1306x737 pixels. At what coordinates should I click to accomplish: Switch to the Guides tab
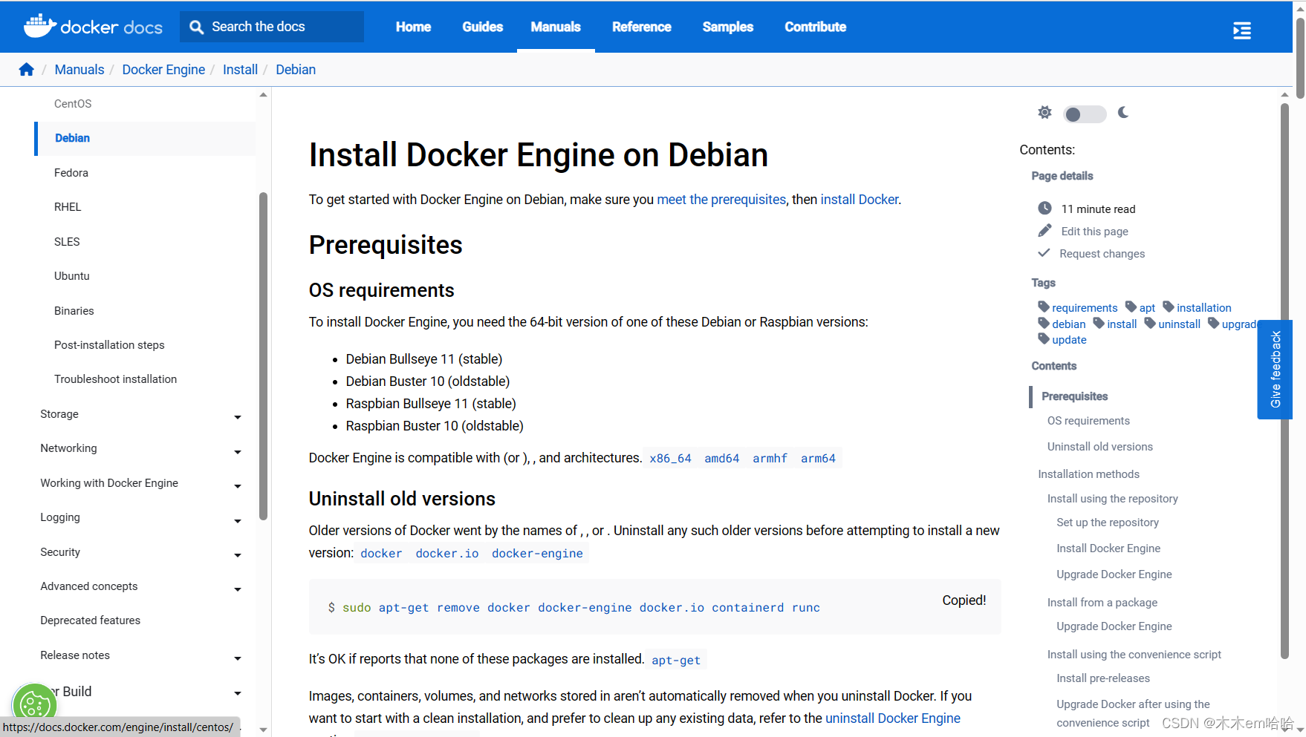(x=482, y=27)
